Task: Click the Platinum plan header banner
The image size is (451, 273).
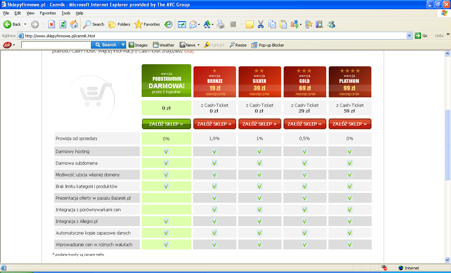Action: (x=350, y=82)
